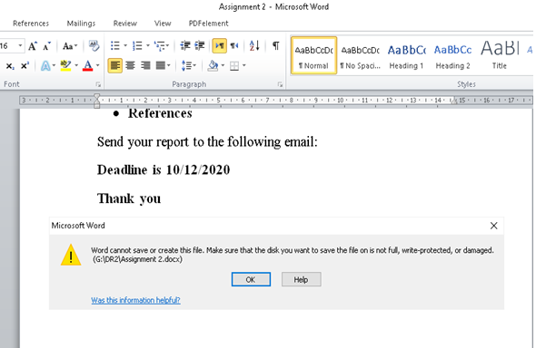Click the 'Thank you' text line
Image resolution: width=546 pixels, height=348 pixels.
click(129, 198)
